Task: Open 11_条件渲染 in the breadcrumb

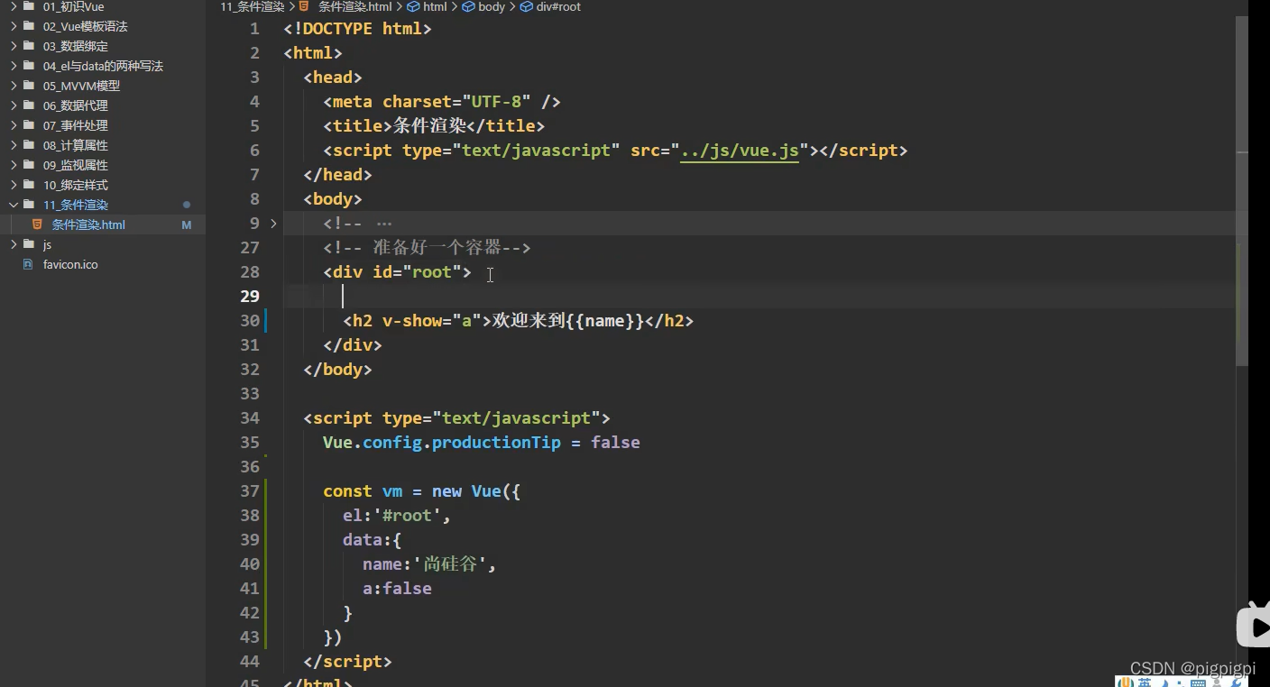Action: [253, 6]
